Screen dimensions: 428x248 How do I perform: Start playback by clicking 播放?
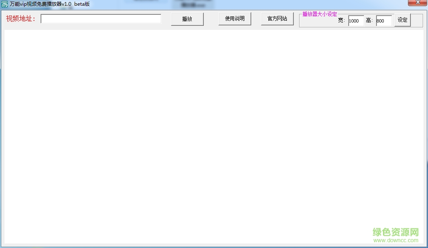coord(187,18)
